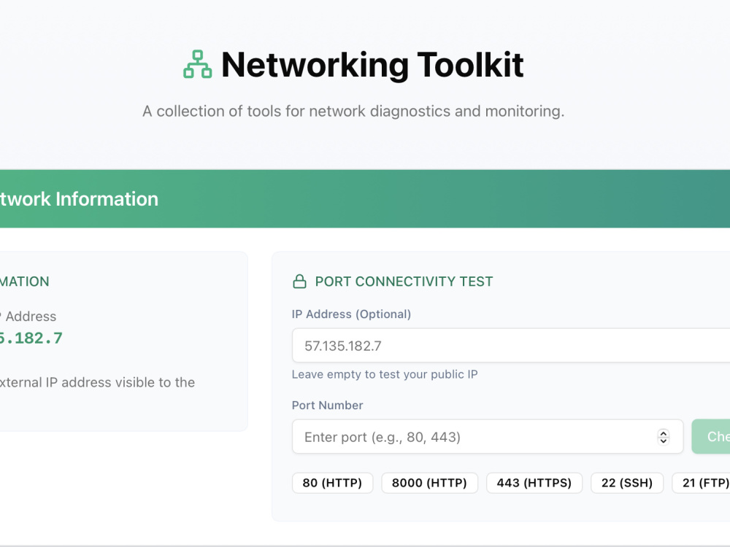
Task: Click the lock icon beside Port Connectivity Test
Action: (x=299, y=282)
